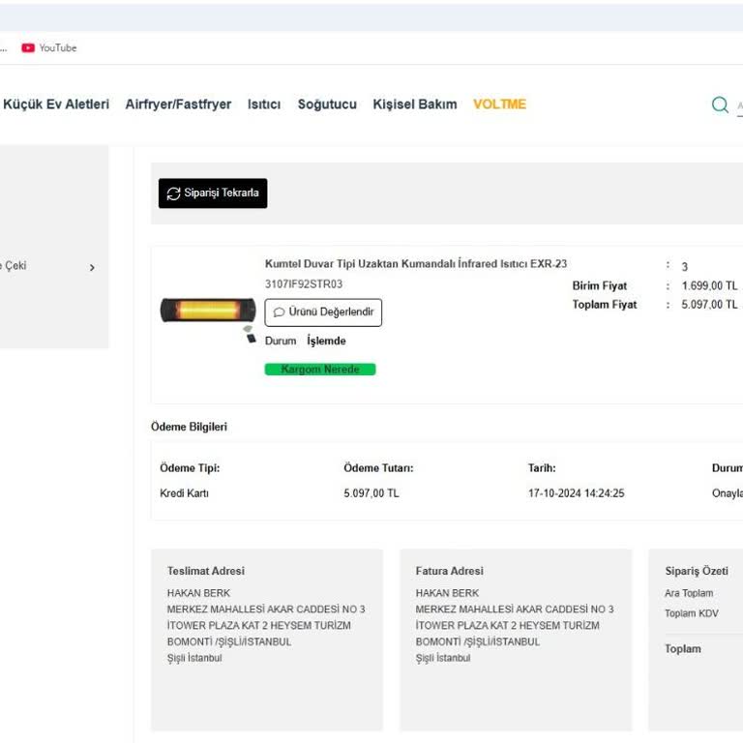Select payment amount under Ödeme Tutarı
This screenshot has height=743, width=743.
(x=371, y=493)
